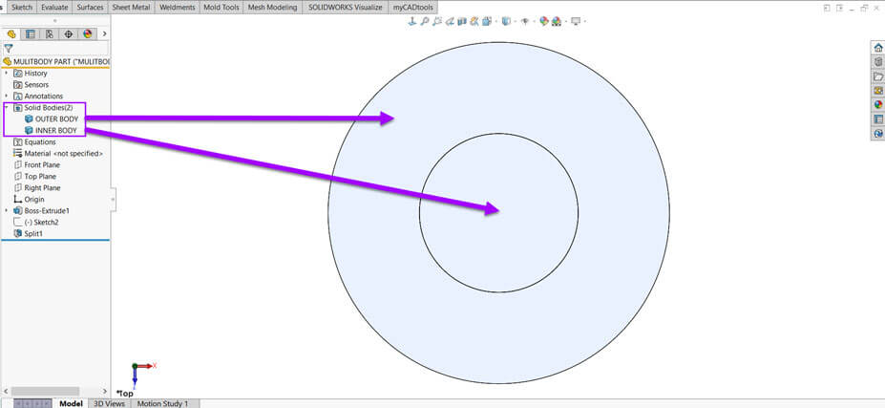Select (-) Sketch2 in the tree
This screenshot has width=885, height=408.
(x=35, y=222)
